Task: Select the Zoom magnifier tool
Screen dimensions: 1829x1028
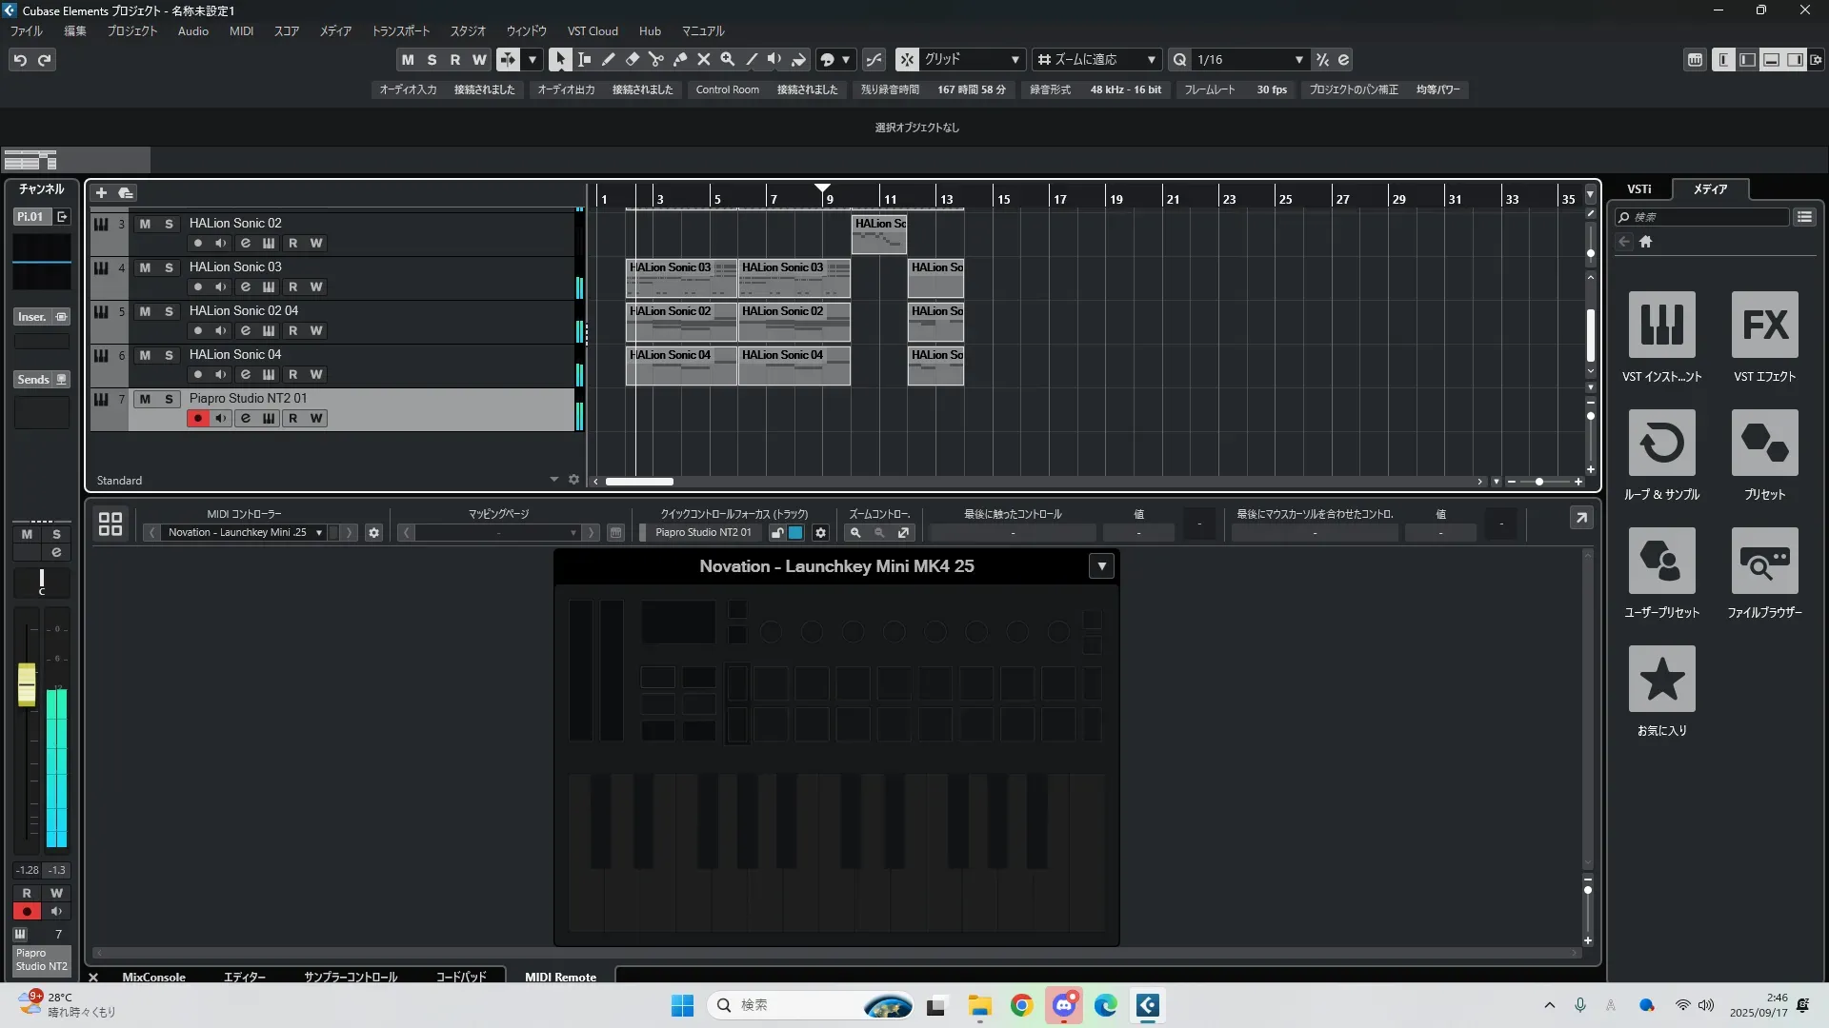Action: (x=728, y=59)
